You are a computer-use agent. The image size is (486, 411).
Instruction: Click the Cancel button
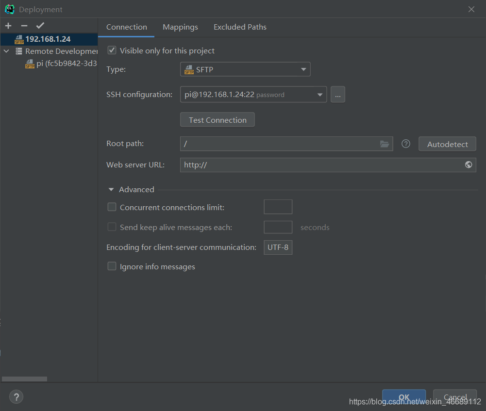click(x=455, y=397)
